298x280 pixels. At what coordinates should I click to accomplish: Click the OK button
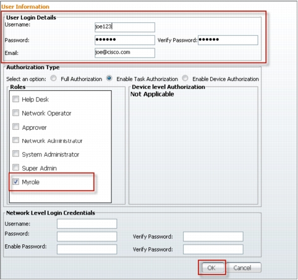pos(211,268)
